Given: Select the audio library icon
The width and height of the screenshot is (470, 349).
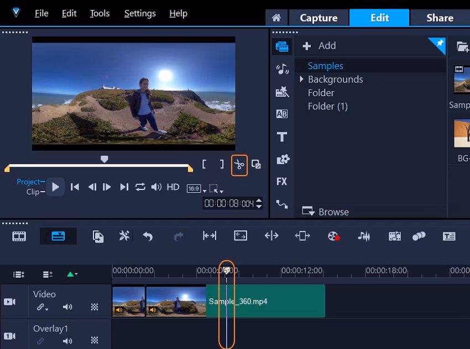Looking at the screenshot, I should click(282, 69).
